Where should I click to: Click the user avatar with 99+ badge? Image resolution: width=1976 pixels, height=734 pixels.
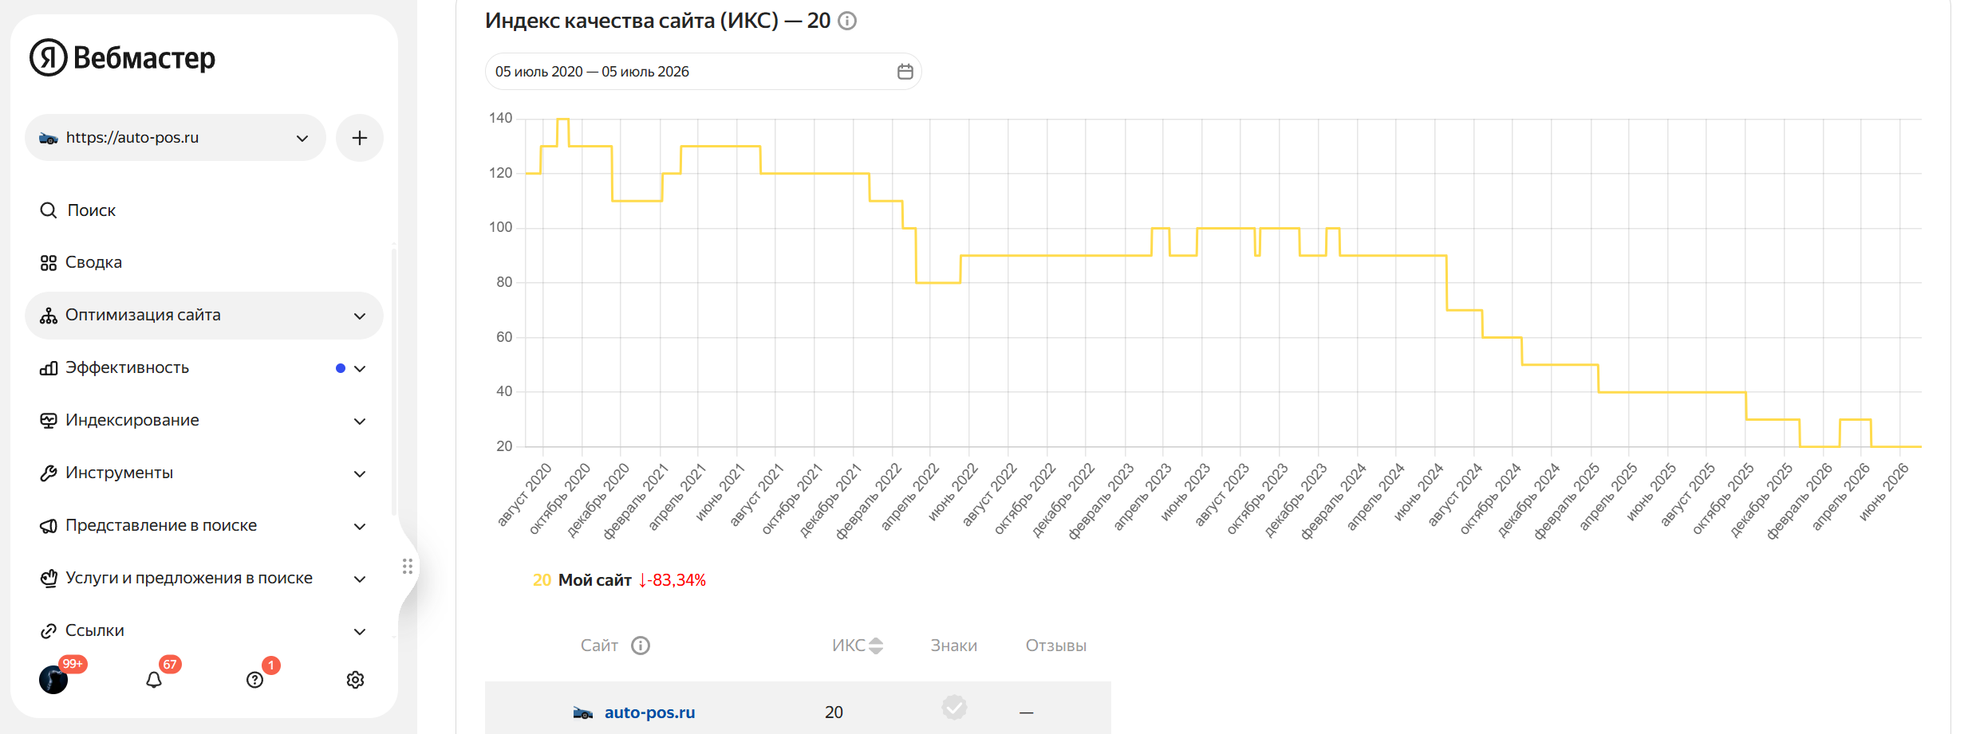click(x=53, y=680)
